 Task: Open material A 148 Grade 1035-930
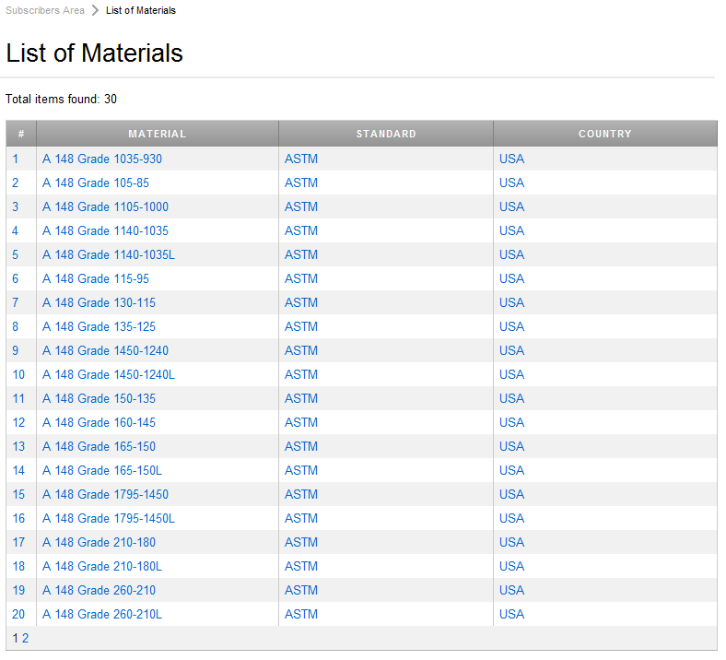pyautogui.click(x=102, y=159)
